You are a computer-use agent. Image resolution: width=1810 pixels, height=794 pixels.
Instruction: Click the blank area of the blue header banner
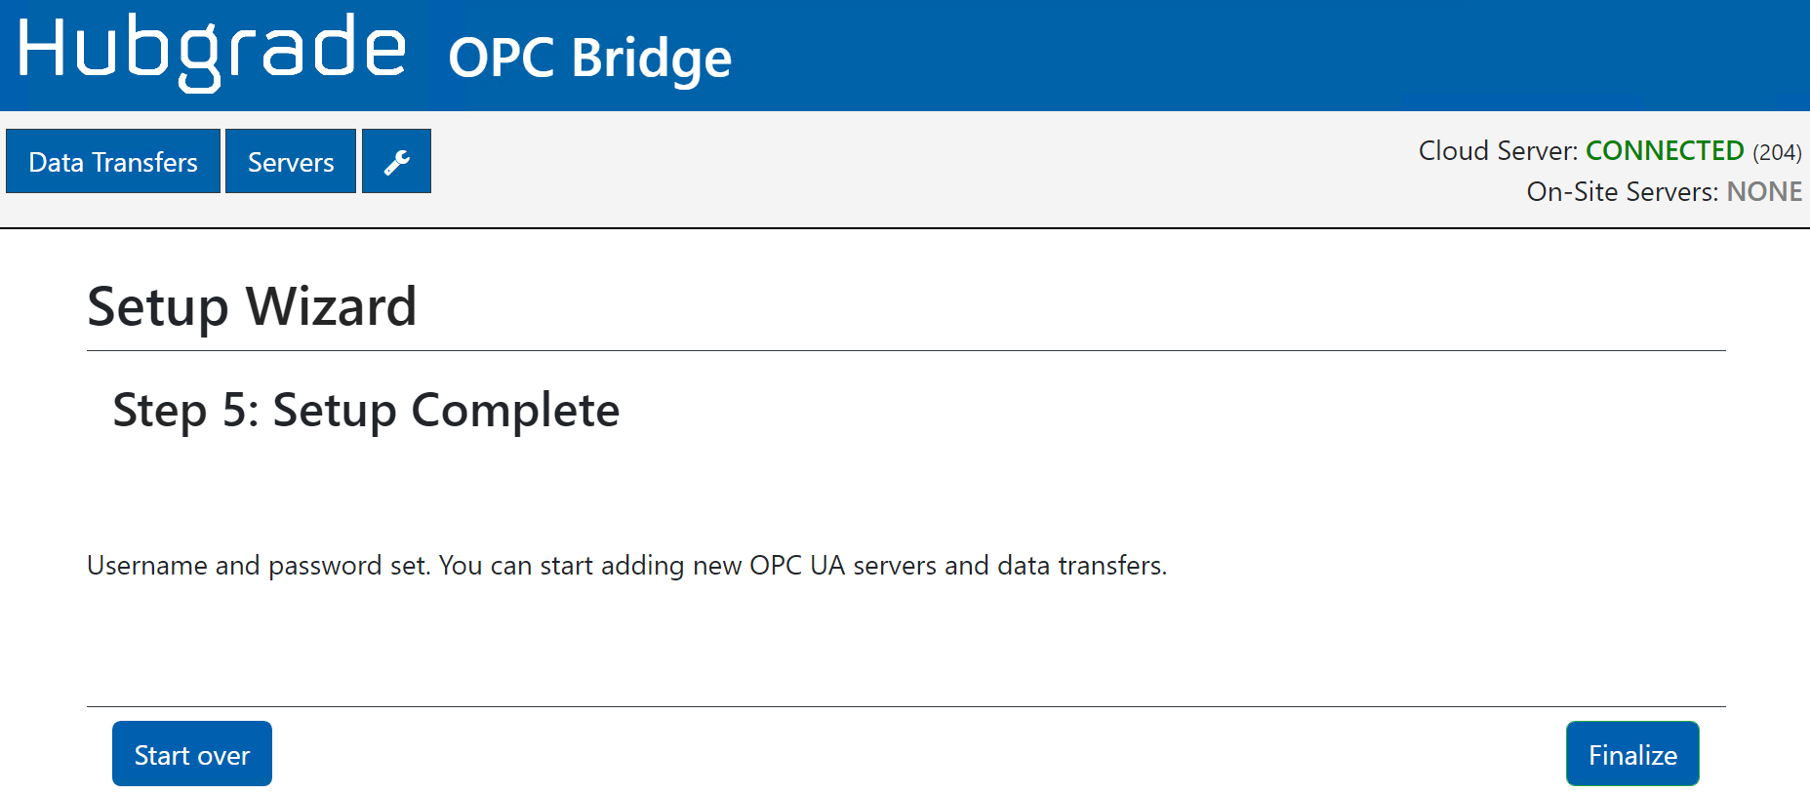[1268, 55]
